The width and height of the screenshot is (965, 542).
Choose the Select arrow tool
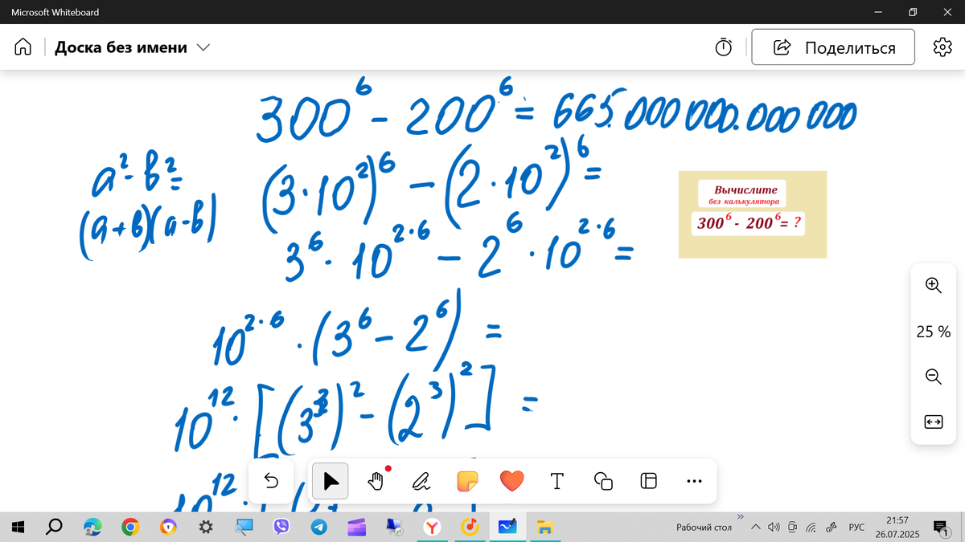(x=330, y=481)
